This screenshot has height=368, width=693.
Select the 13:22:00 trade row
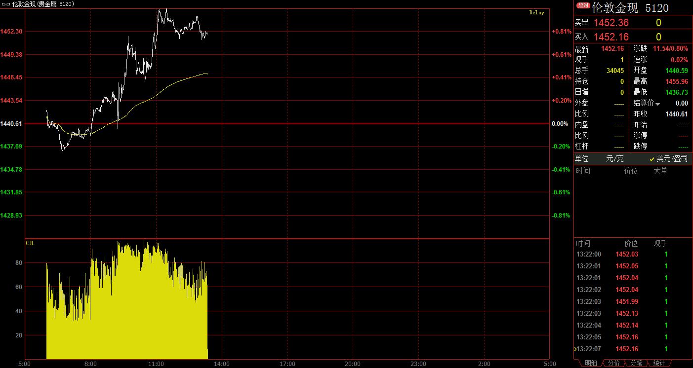pos(632,254)
